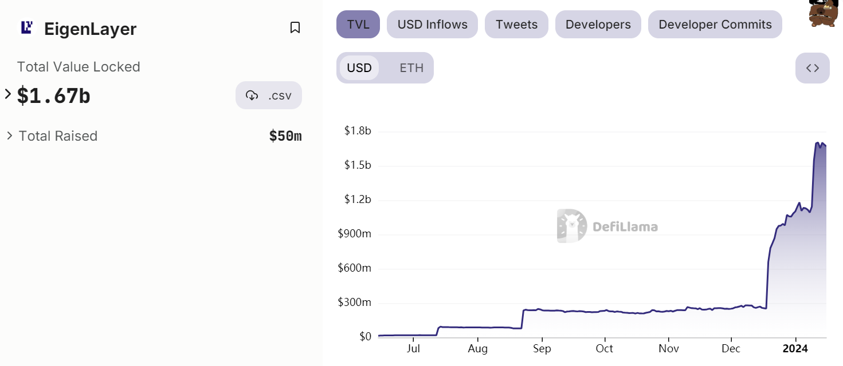Open embed code with the <> icon
843x366 pixels.
pyautogui.click(x=812, y=67)
